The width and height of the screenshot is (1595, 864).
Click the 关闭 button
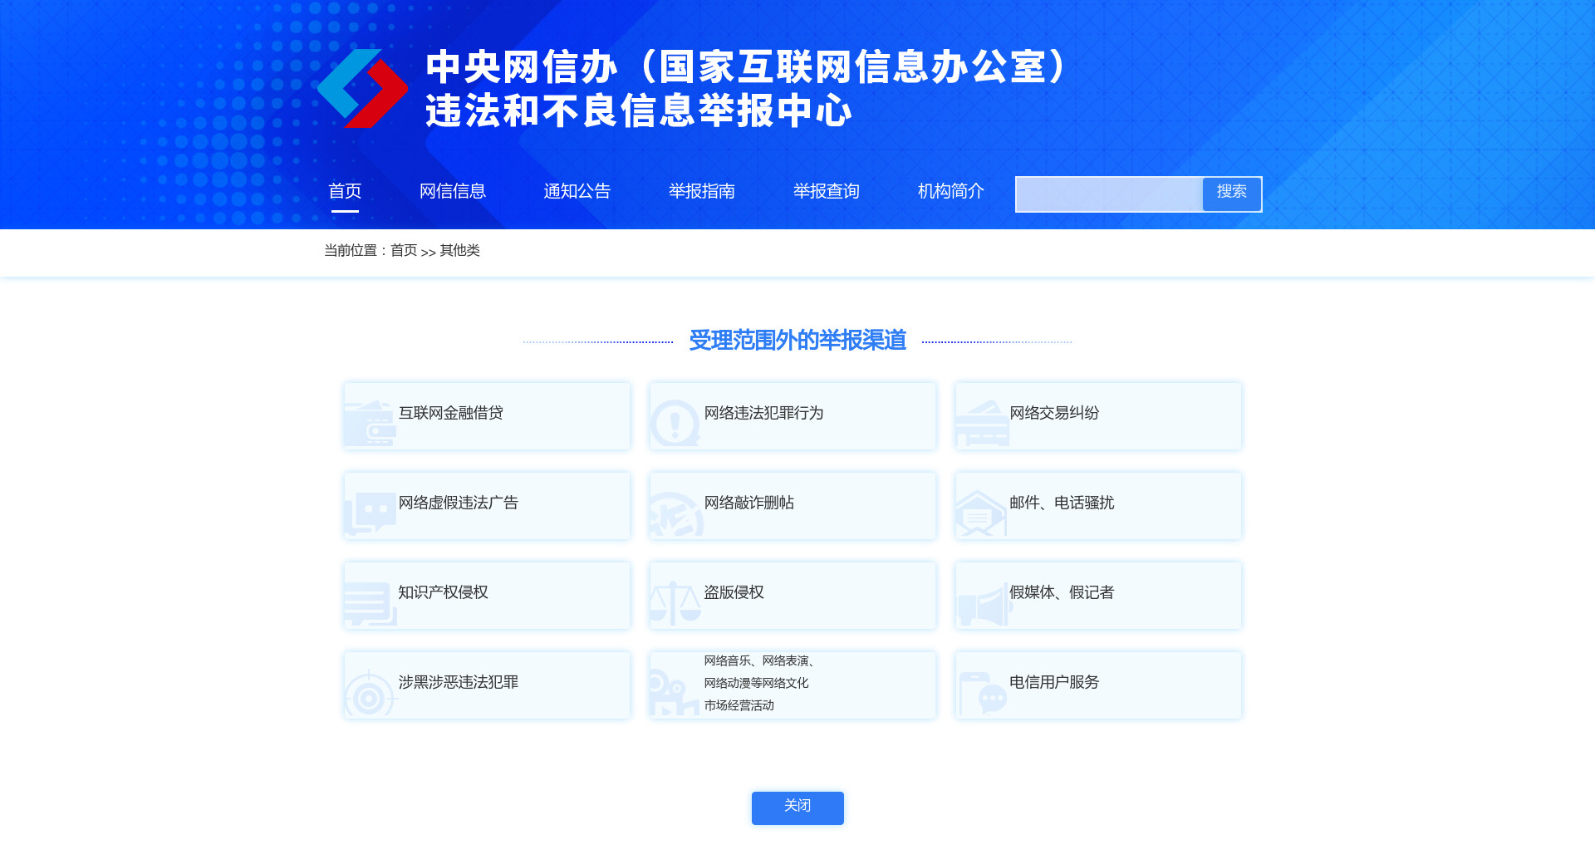[x=797, y=808]
